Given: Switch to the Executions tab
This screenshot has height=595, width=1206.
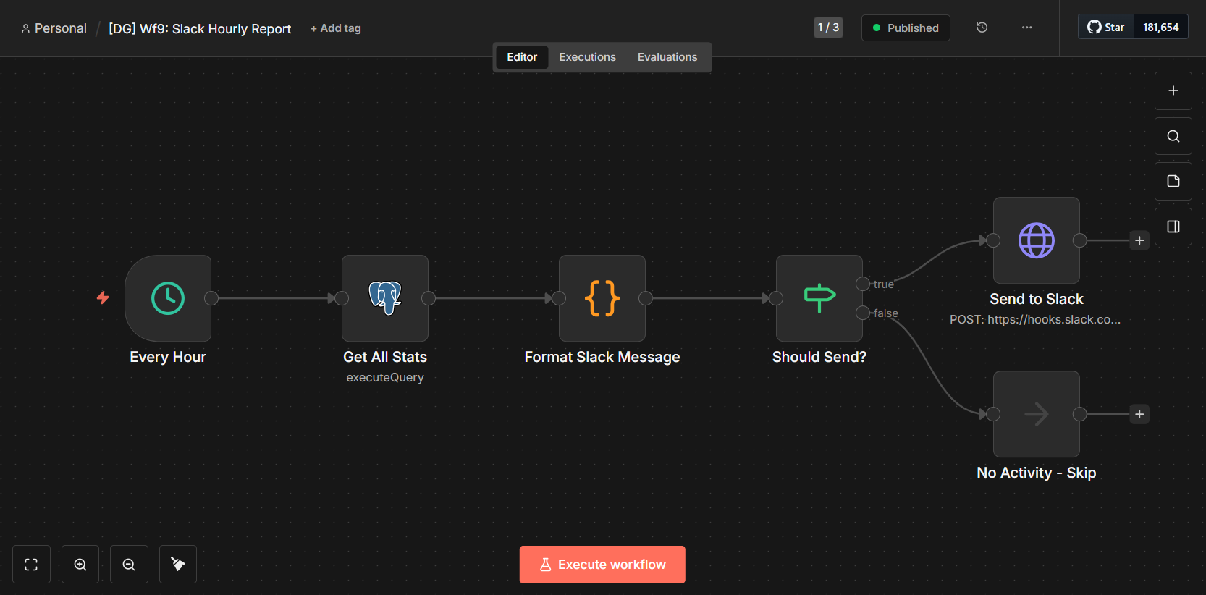Looking at the screenshot, I should (x=587, y=57).
